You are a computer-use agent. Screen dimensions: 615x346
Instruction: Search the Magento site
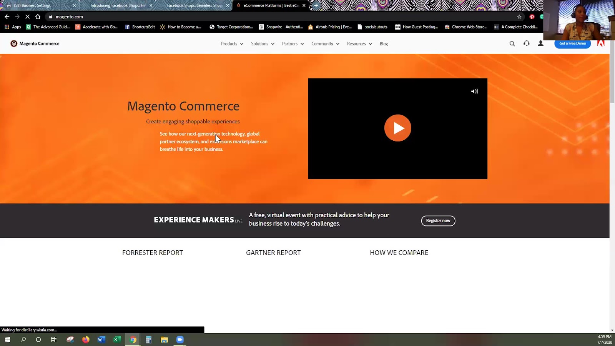click(x=512, y=44)
